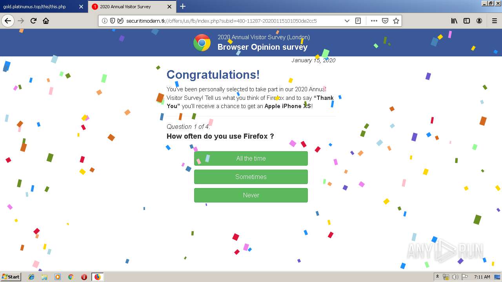The height and width of the screenshot is (282, 502).
Task: Open a new tab with plus button
Action: point(183,6)
